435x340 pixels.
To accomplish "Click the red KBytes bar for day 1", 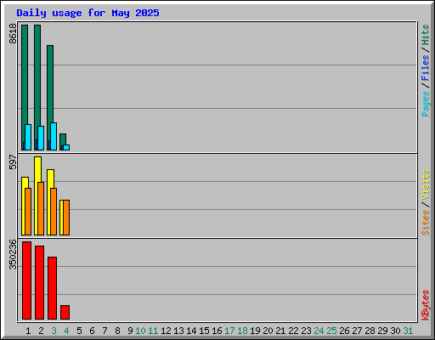I will [26, 280].
